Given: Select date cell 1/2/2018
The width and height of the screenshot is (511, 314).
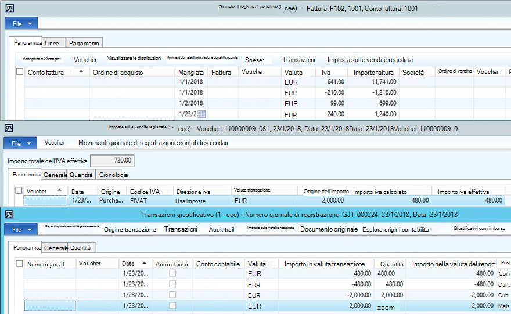Looking at the screenshot, I should click(x=191, y=103).
